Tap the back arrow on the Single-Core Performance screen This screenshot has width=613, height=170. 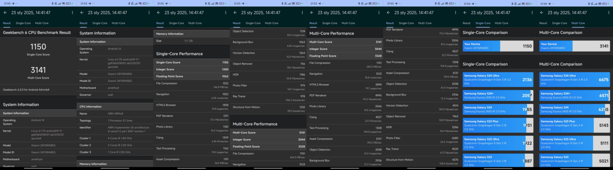[x=158, y=13]
